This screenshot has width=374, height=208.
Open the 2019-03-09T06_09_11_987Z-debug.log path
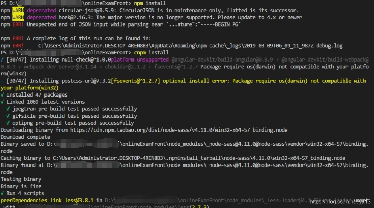(x=190, y=46)
